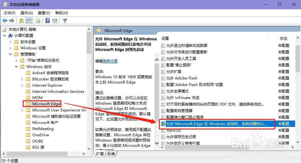Viewport: 301px width, 163px height.
Task: Click description pane scroll down arrow
Action: click(x=157, y=143)
